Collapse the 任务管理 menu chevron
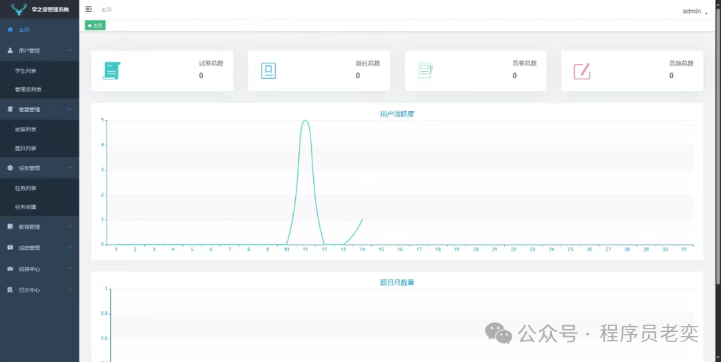This screenshot has height=362, width=721. pyautogui.click(x=69, y=168)
